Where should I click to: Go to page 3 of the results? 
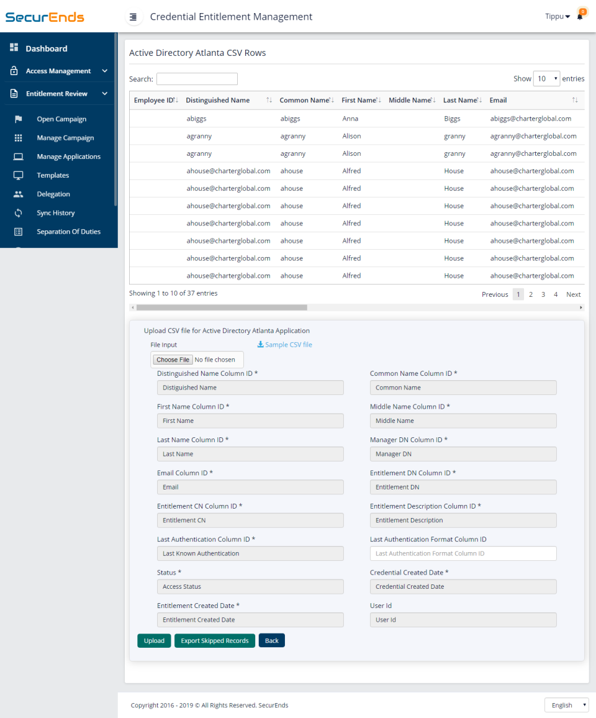coord(543,294)
